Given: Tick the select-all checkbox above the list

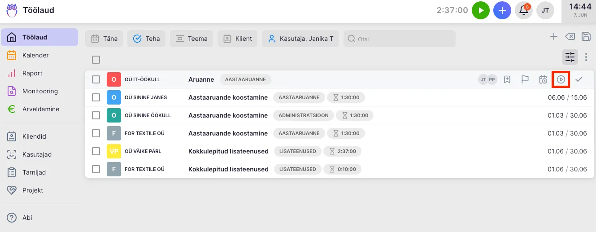Looking at the screenshot, I should pyautogui.click(x=96, y=60).
